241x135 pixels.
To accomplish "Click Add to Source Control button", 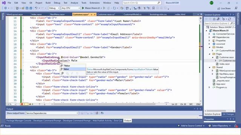I will [191, 126].
